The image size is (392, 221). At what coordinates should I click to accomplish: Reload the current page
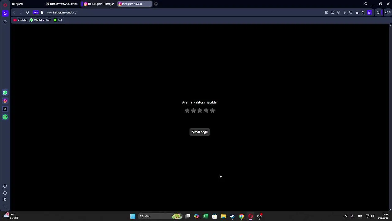pyautogui.click(x=28, y=12)
